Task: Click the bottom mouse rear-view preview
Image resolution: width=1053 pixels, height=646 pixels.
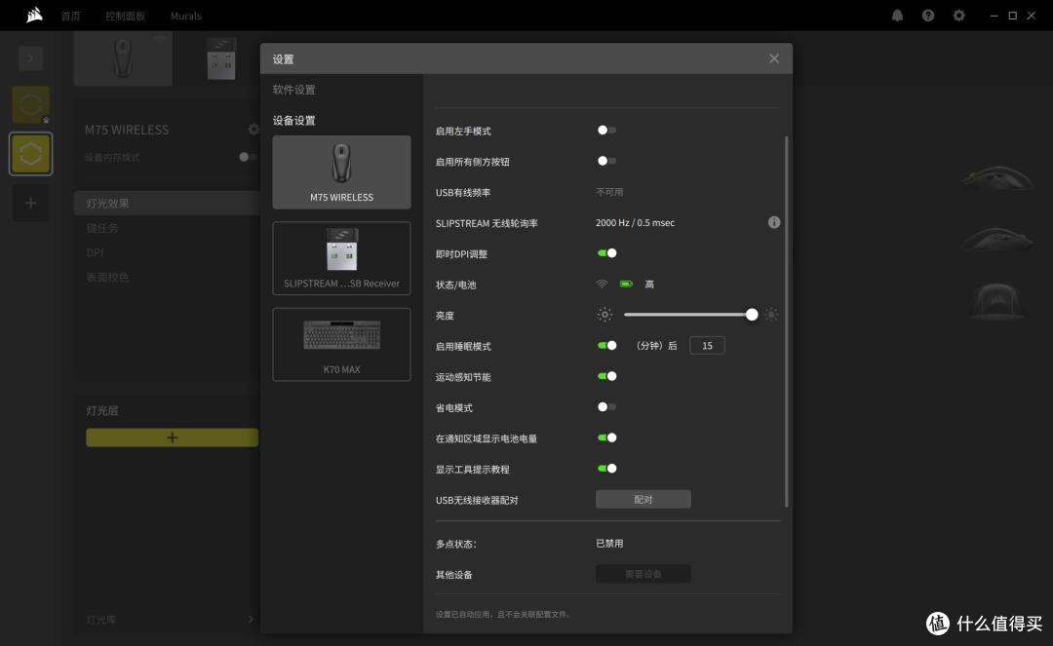Action: 996,300
